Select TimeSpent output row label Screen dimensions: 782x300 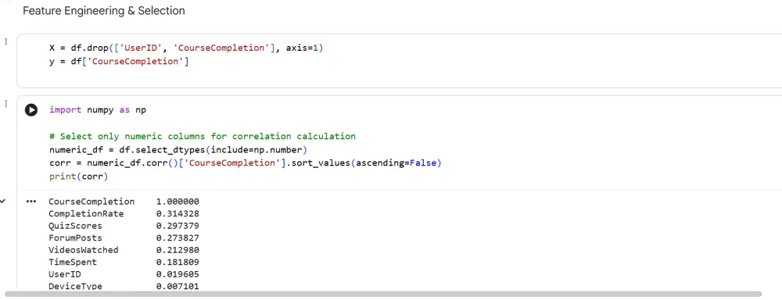tap(72, 262)
